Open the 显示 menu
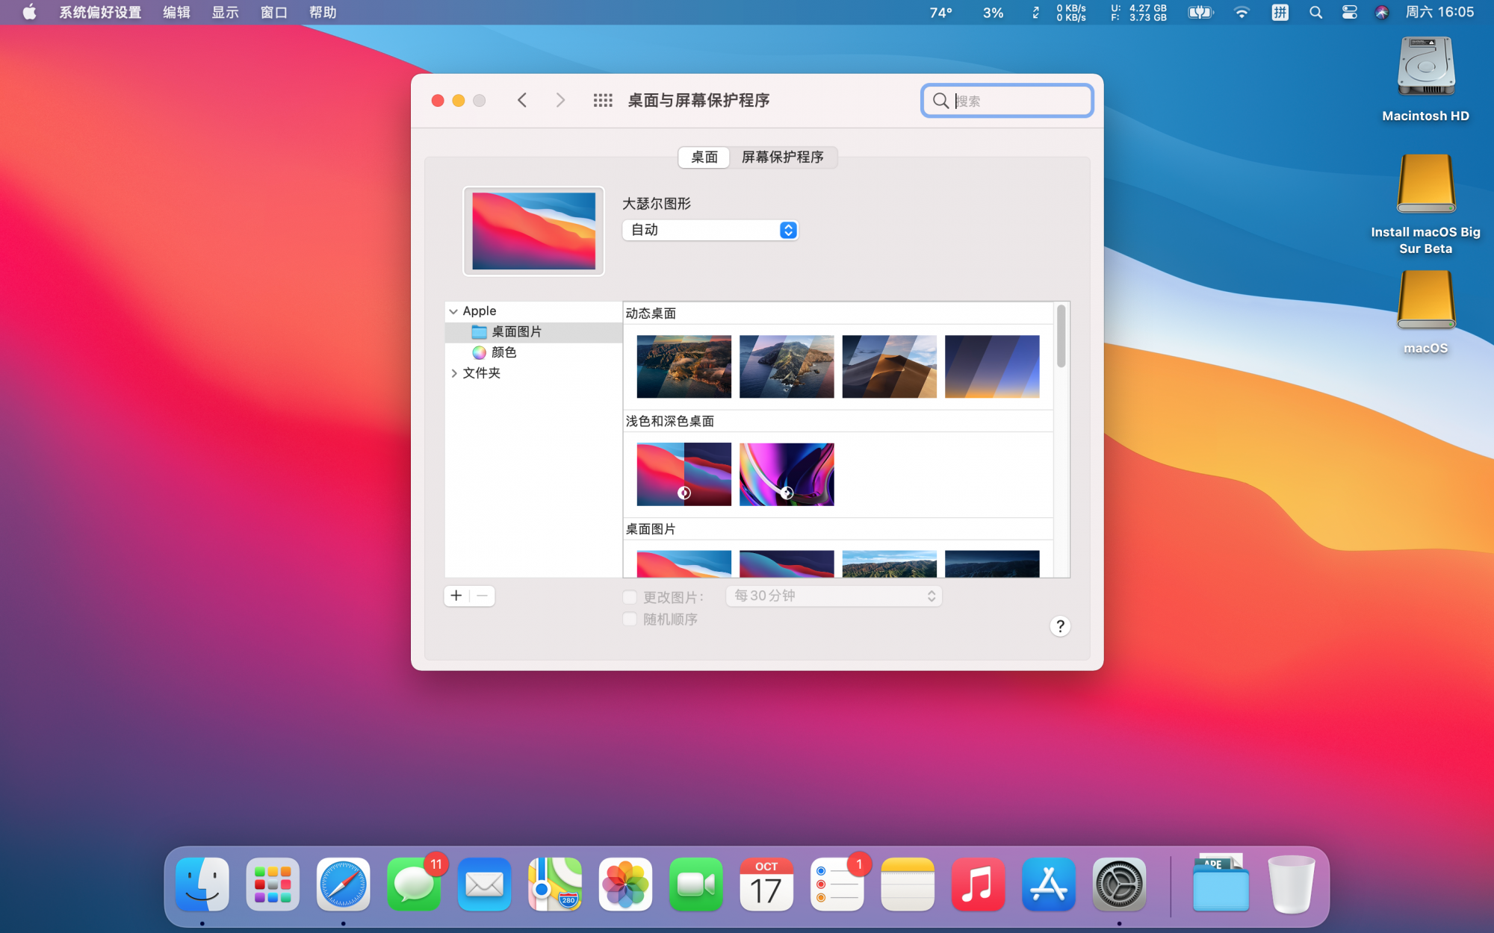 (x=225, y=12)
